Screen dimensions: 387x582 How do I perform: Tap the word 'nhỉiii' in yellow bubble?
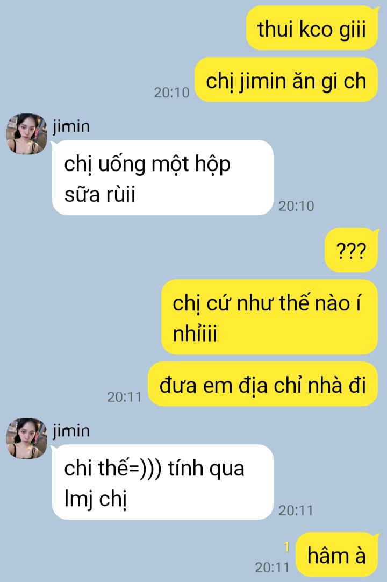pos(195,332)
